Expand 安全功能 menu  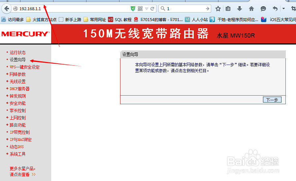tap(17, 103)
